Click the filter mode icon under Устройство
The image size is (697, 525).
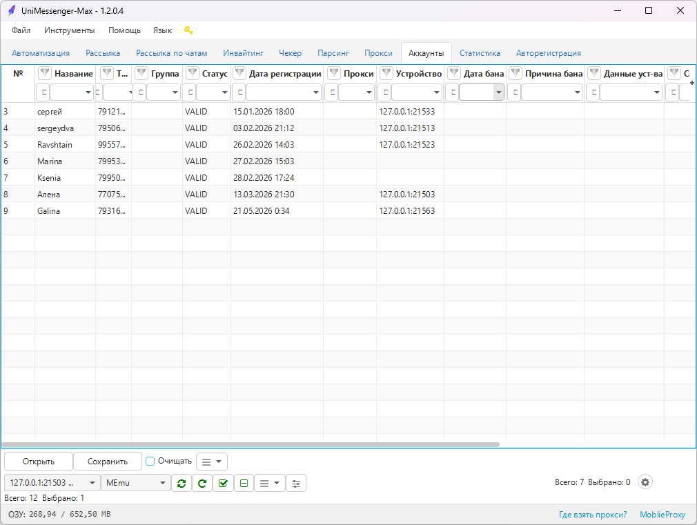click(x=385, y=92)
